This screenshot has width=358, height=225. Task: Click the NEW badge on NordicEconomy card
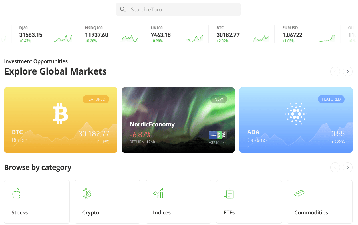point(219,99)
